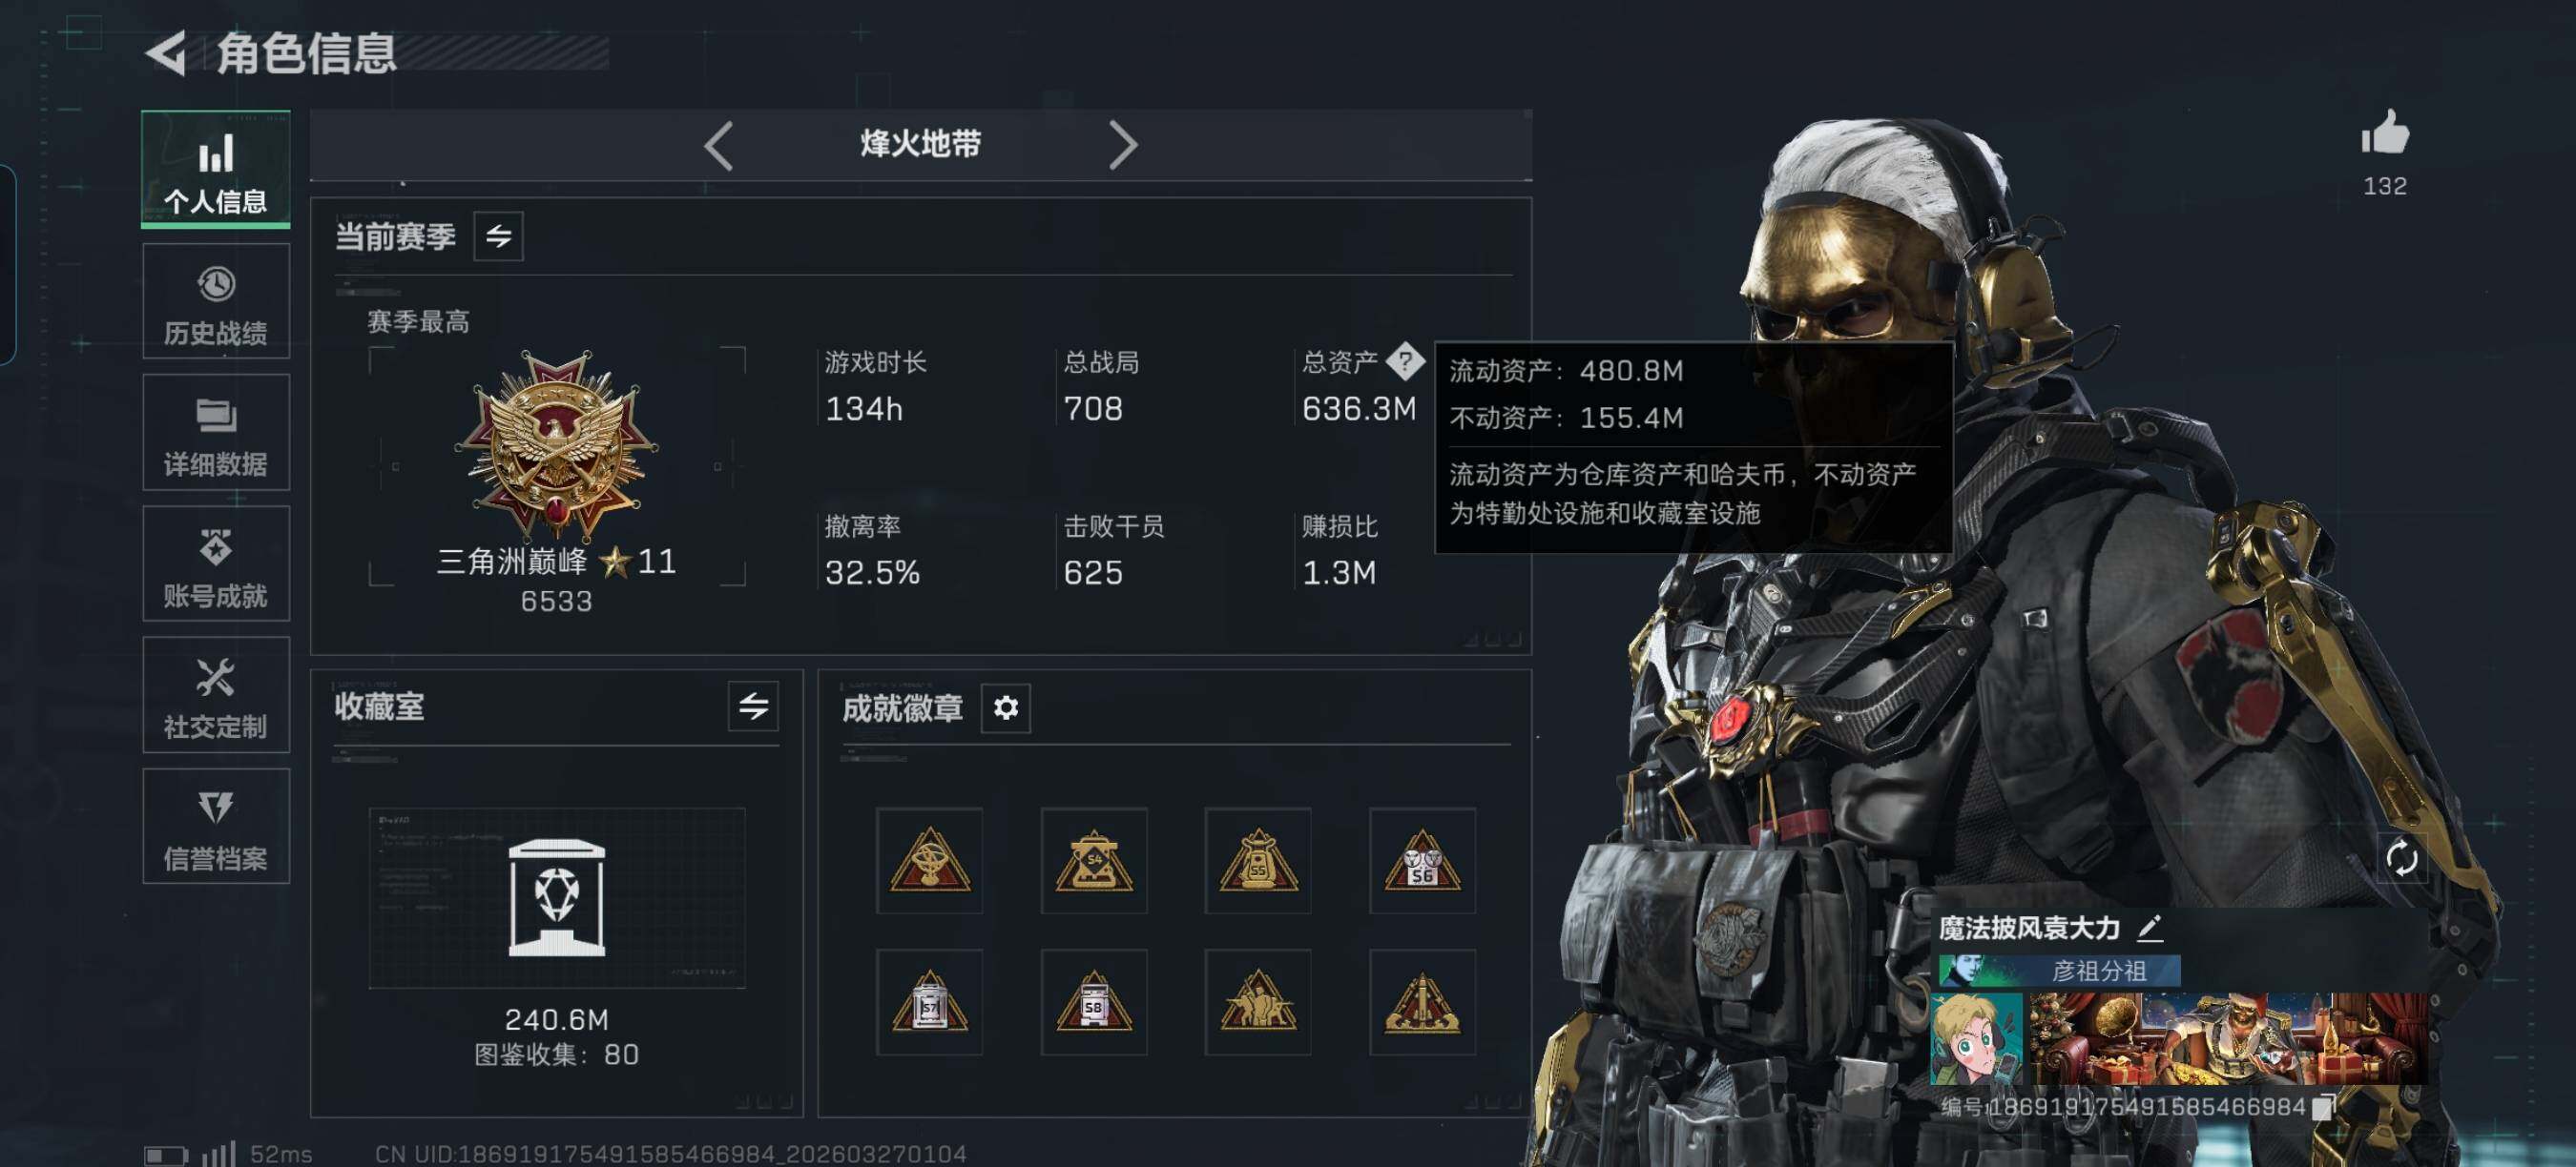Click the 彦祖分祖 title banner

point(2059,971)
